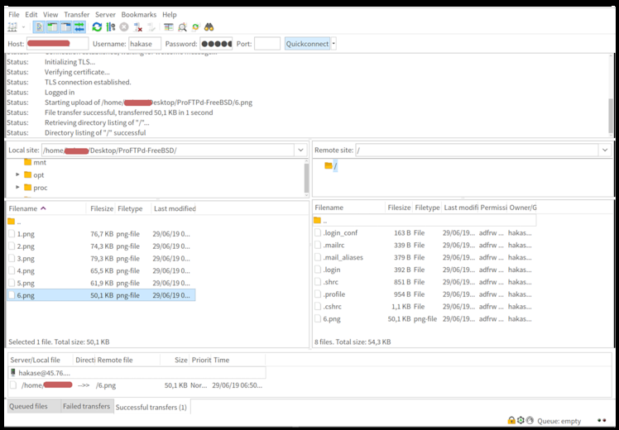Viewport: 619px width, 430px height.
Task: Refresh the file and folder lists
Action: point(97,27)
